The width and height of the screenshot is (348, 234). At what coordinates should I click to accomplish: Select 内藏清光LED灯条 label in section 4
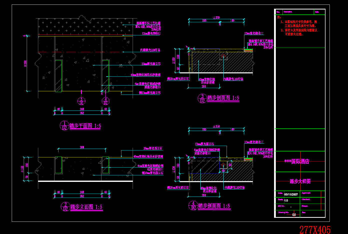[x=235, y=188]
